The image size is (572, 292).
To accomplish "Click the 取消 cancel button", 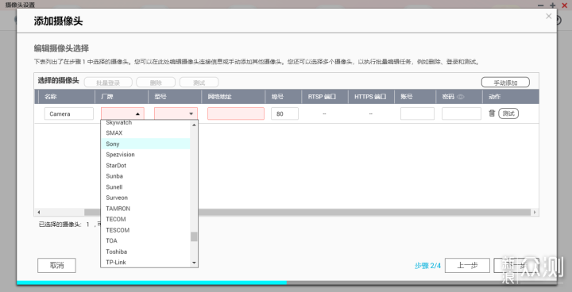I will coord(56,265).
